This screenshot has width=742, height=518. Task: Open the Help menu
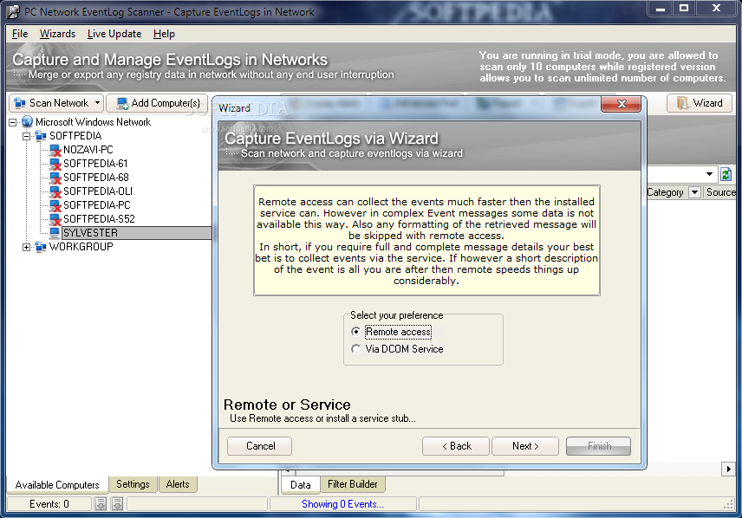pyautogui.click(x=164, y=34)
